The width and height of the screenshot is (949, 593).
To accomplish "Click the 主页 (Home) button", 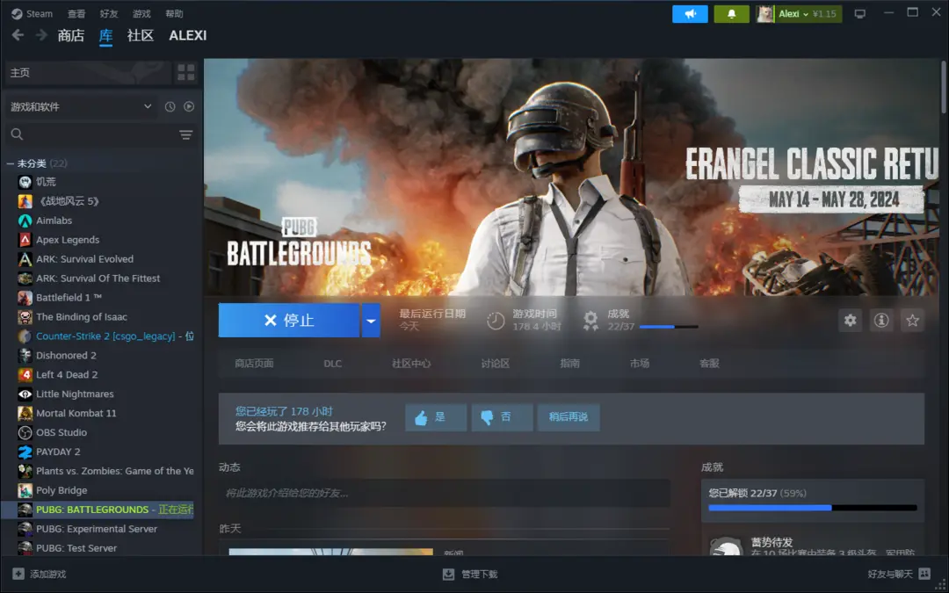I will pos(88,73).
